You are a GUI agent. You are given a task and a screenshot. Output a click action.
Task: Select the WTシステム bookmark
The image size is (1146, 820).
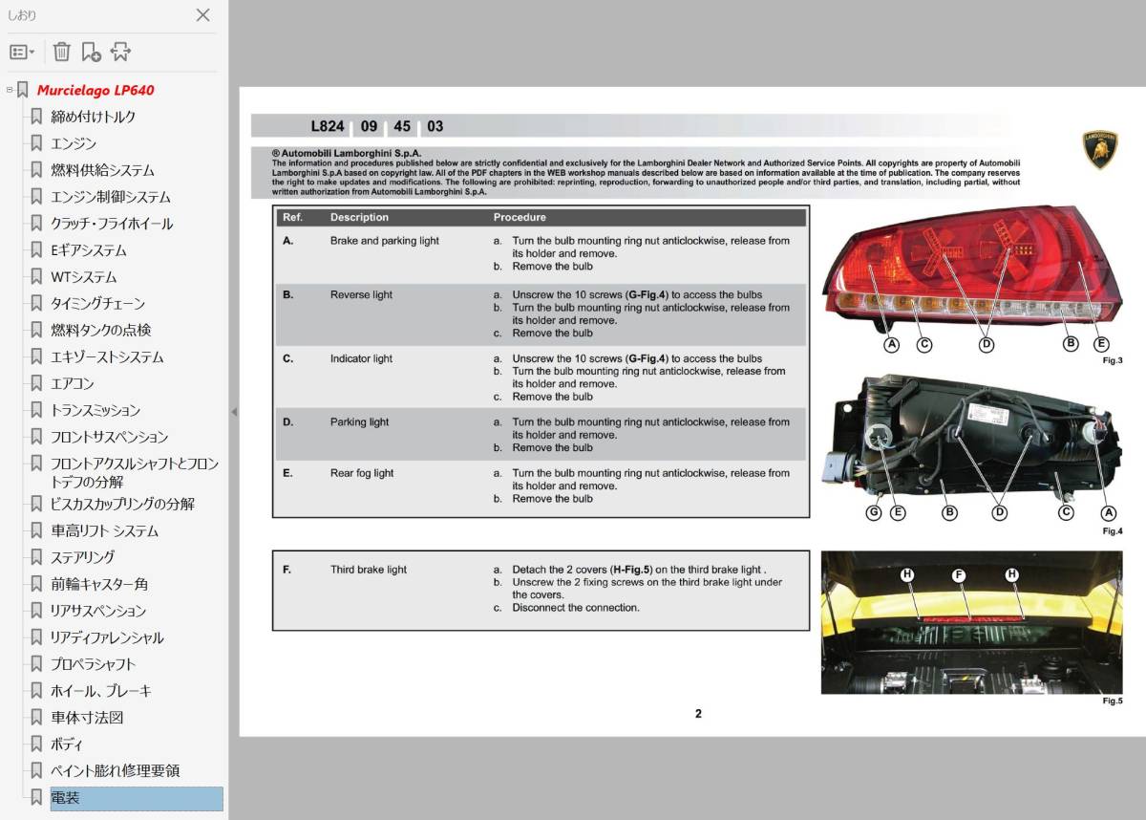[84, 277]
